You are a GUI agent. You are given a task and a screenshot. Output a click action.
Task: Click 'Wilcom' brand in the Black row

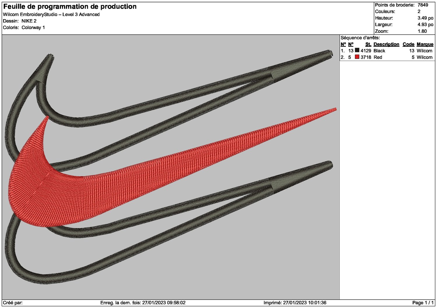424,51
